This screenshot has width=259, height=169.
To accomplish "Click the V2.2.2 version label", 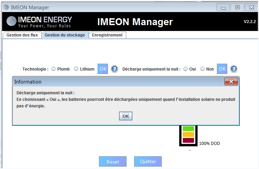I will point(250,22).
